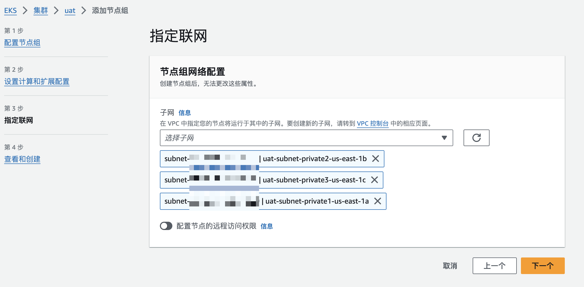The image size is (584, 287).
Task: Toggle 配置节点的远程访问权限 switch
Action: 166,226
